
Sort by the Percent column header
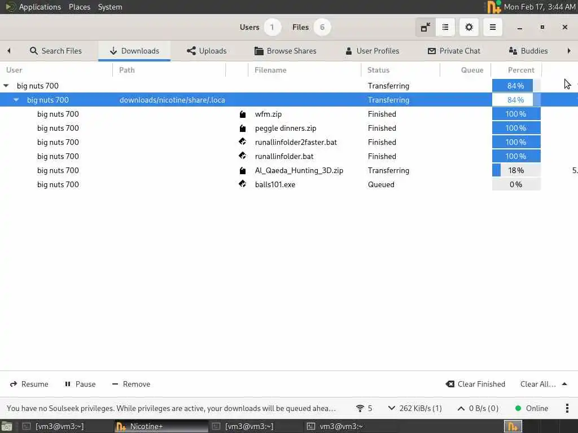coord(521,70)
